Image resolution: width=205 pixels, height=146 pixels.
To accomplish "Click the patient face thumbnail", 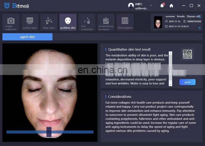I will (158, 22).
